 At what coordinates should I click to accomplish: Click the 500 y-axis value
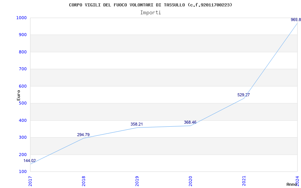point(23,103)
